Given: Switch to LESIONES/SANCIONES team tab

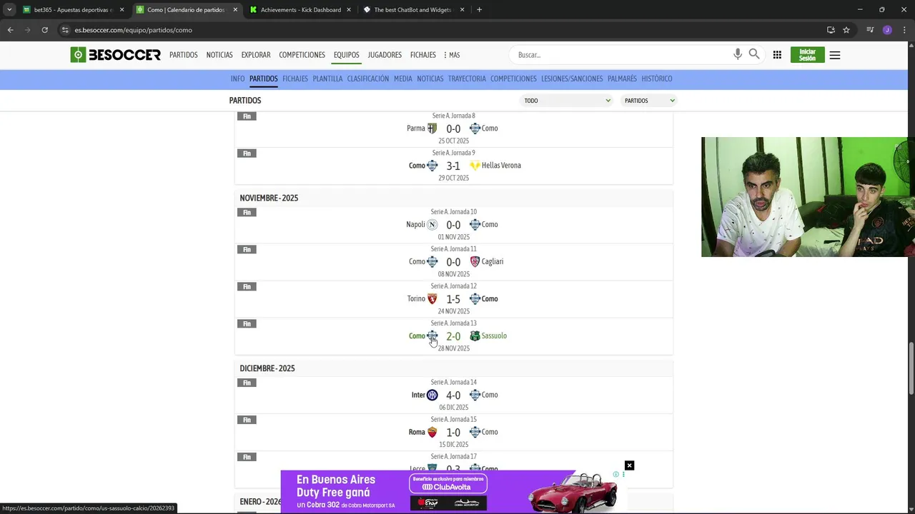Looking at the screenshot, I should tap(572, 79).
